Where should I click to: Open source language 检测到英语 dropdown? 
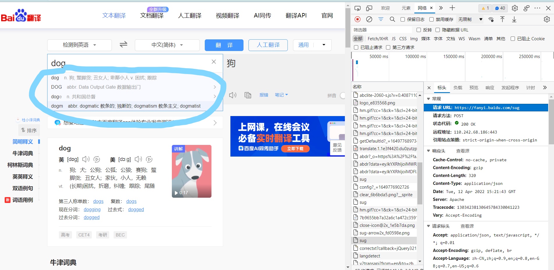click(80, 45)
